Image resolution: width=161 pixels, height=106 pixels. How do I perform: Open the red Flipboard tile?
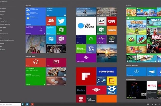click(86, 76)
